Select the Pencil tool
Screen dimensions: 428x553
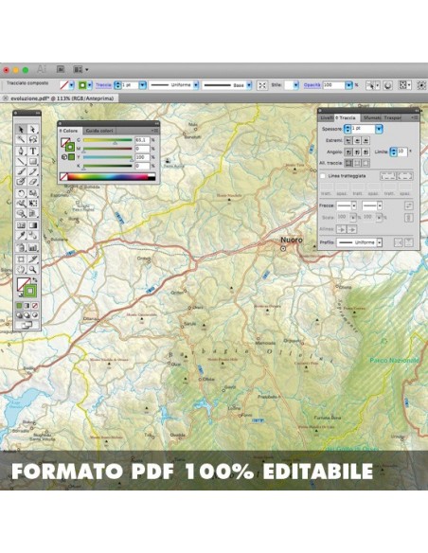click(x=33, y=171)
